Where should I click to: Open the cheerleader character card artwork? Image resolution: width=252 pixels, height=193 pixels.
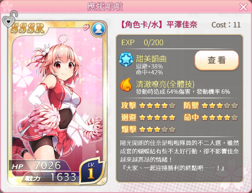[x=57, y=100]
